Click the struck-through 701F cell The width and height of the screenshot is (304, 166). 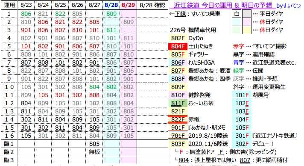click(178, 136)
